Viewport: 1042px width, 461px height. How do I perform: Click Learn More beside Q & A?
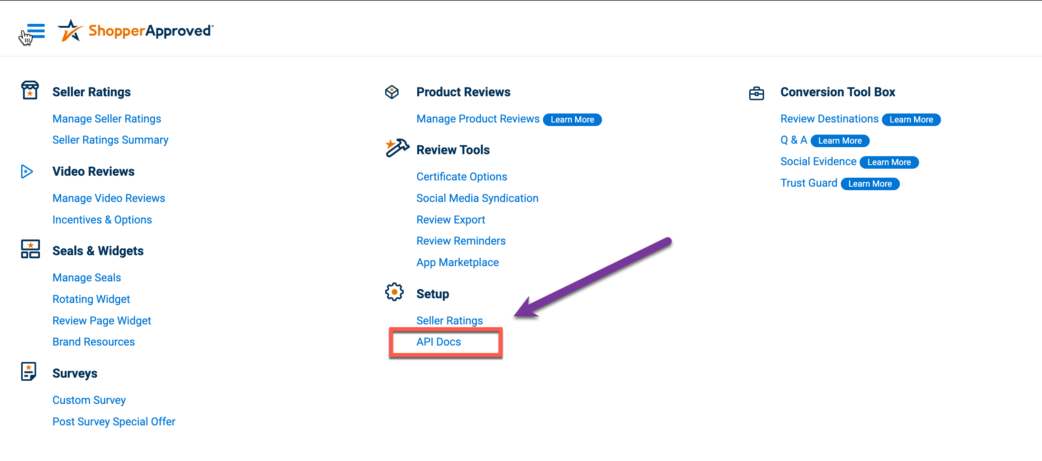[840, 141]
